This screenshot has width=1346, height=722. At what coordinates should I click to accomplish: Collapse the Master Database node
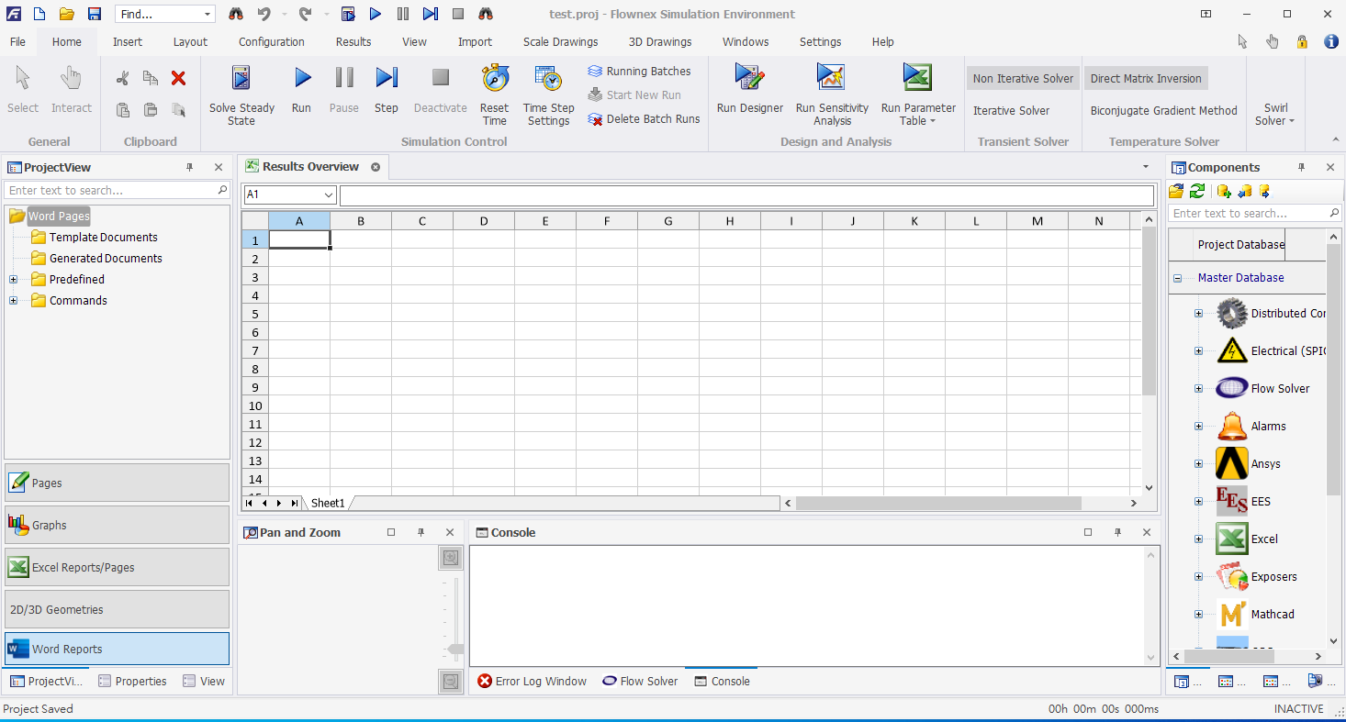(1177, 278)
